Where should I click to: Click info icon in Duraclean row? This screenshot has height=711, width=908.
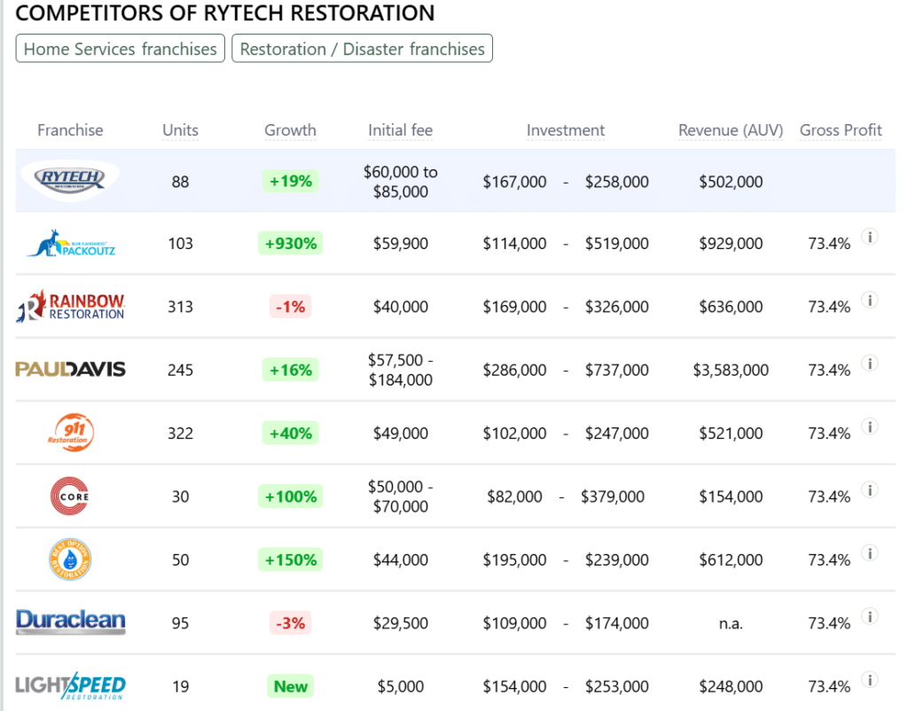tap(869, 616)
